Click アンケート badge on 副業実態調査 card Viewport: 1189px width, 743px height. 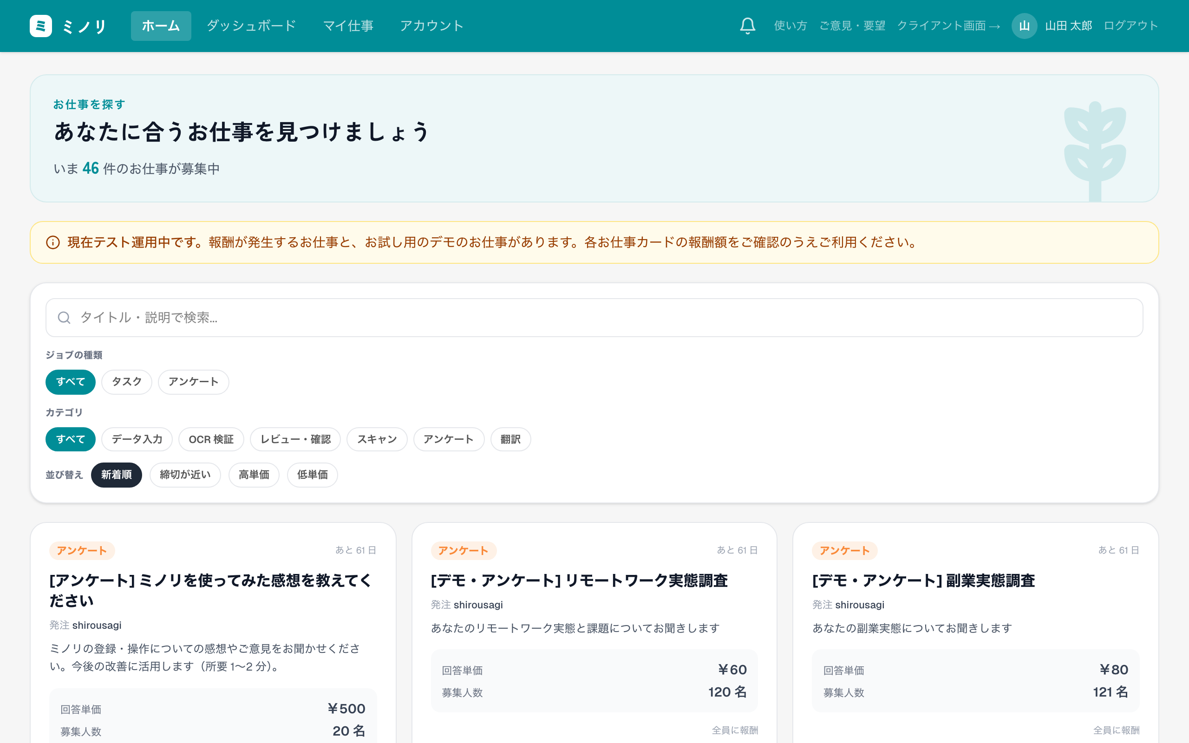[844, 550]
